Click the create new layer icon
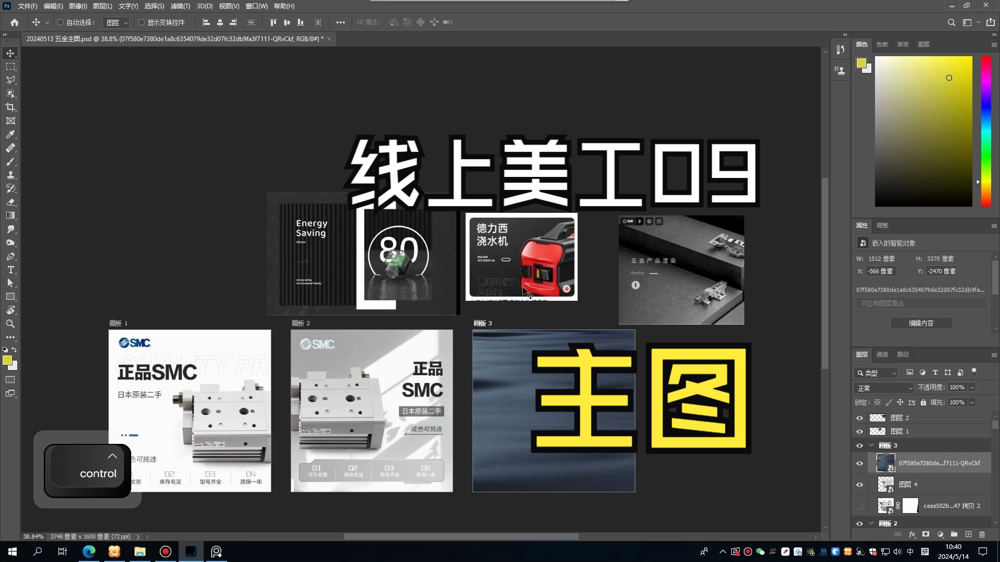Image resolution: width=1000 pixels, height=562 pixels. coord(968,534)
